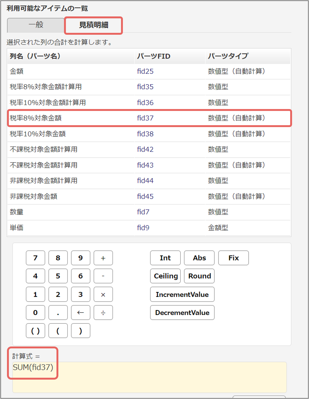Screen dimensions: 309x399
Task: Select the 見積明細 tab
Action: [93, 25]
